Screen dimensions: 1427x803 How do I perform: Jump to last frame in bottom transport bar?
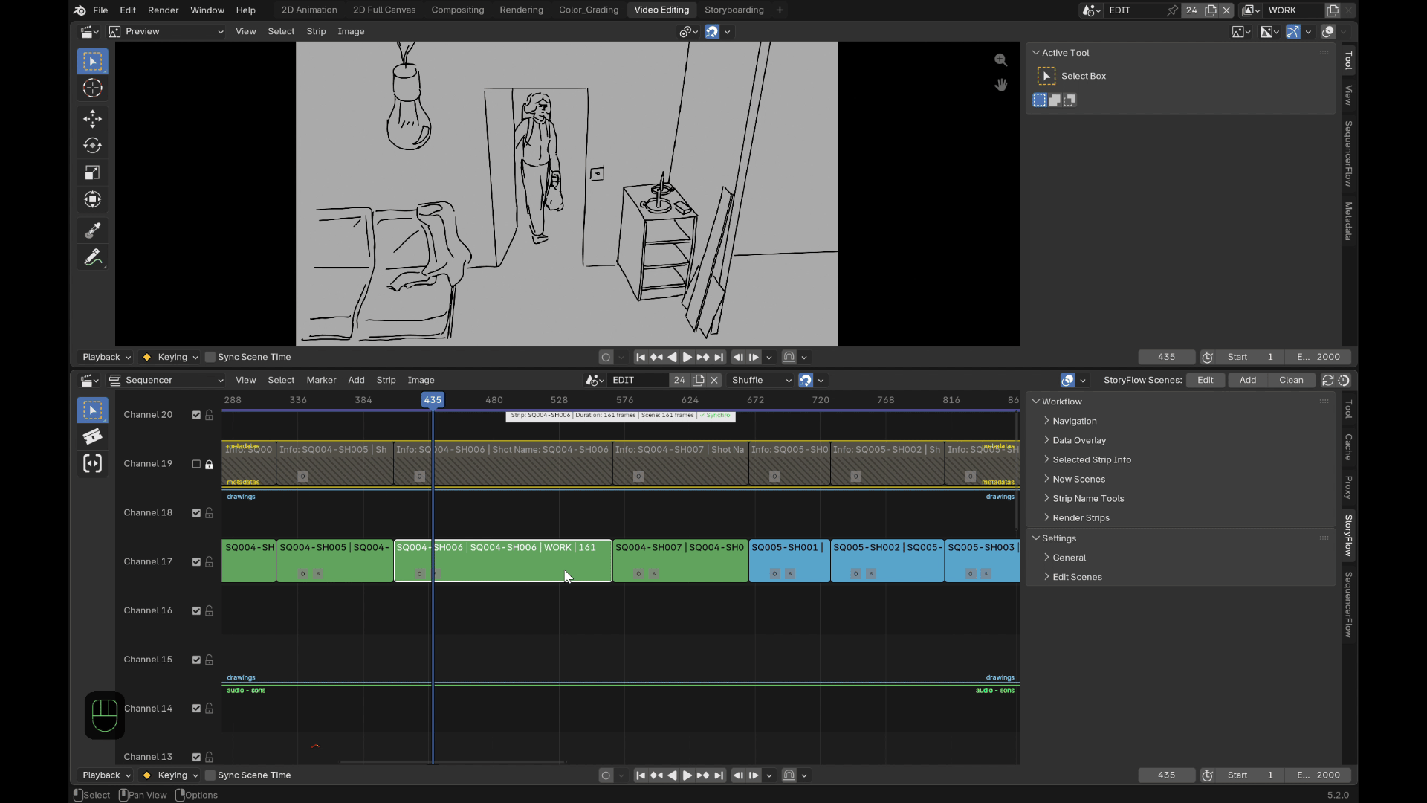(719, 775)
